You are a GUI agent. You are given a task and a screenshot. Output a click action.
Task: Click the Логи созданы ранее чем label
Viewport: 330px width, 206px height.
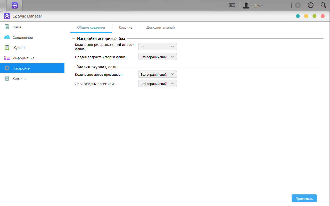[95, 84]
